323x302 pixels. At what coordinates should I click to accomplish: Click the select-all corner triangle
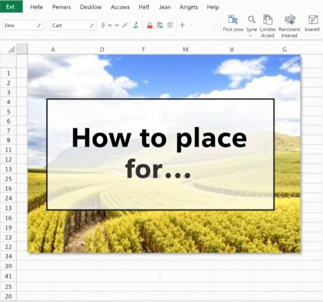pyautogui.click(x=11, y=49)
